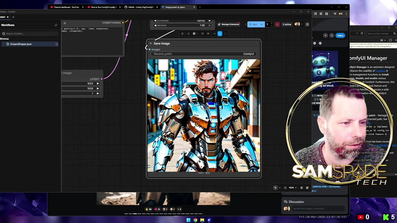Increase the denoise value
Screen dimensions: 397x223
coord(210,25)
